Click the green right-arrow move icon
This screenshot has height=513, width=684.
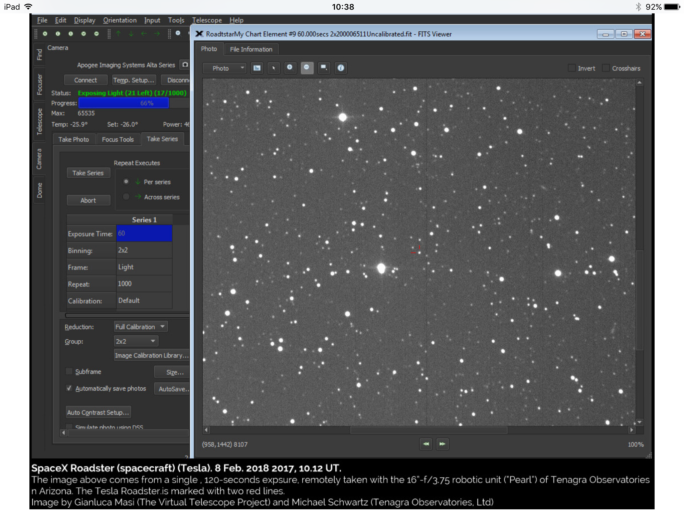pos(157,33)
